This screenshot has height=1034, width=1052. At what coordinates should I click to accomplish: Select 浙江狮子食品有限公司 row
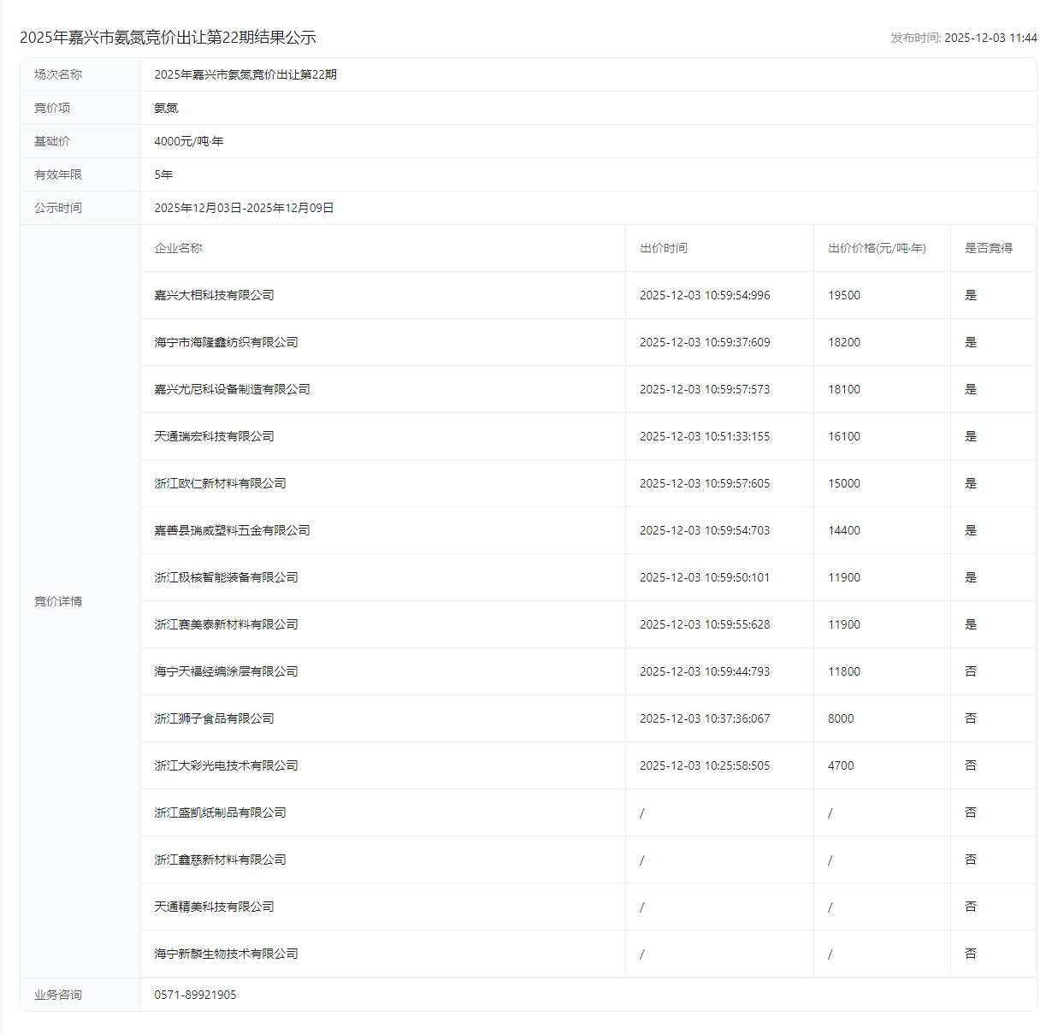pyautogui.click(x=214, y=718)
